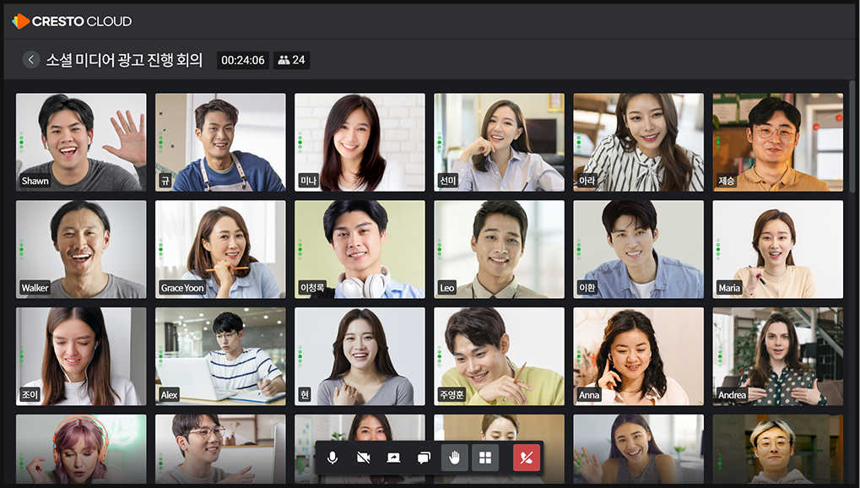Toggle the camera off icon
860x488 pixels.
[363, 458]
